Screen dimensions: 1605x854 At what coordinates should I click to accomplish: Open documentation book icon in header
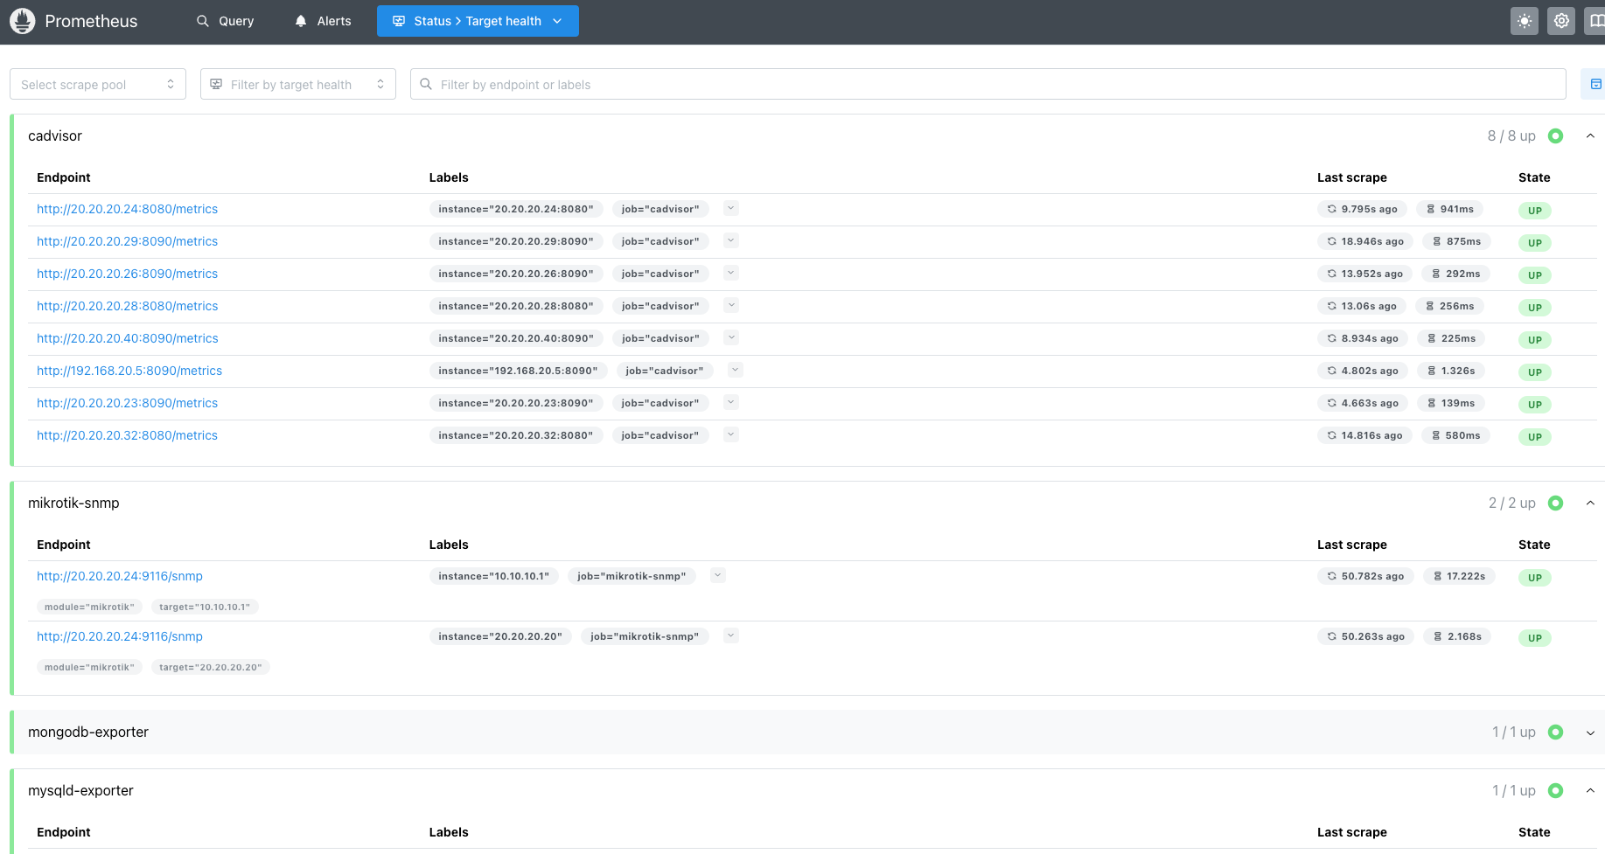point(1596,21)
